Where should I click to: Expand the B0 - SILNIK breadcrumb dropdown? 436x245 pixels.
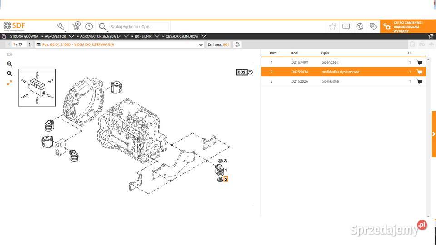157,36
